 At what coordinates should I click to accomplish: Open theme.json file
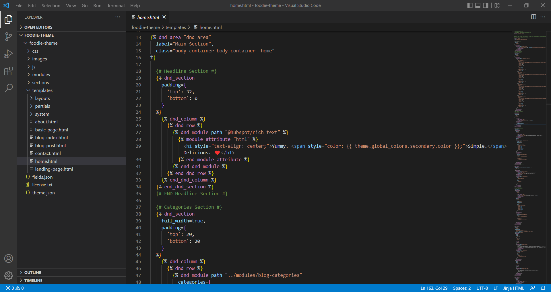(x=43, y=193)
